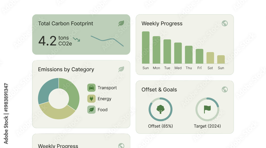
Task: Click the globe icon on Weekly Progress card
Action: click(225, 23)
